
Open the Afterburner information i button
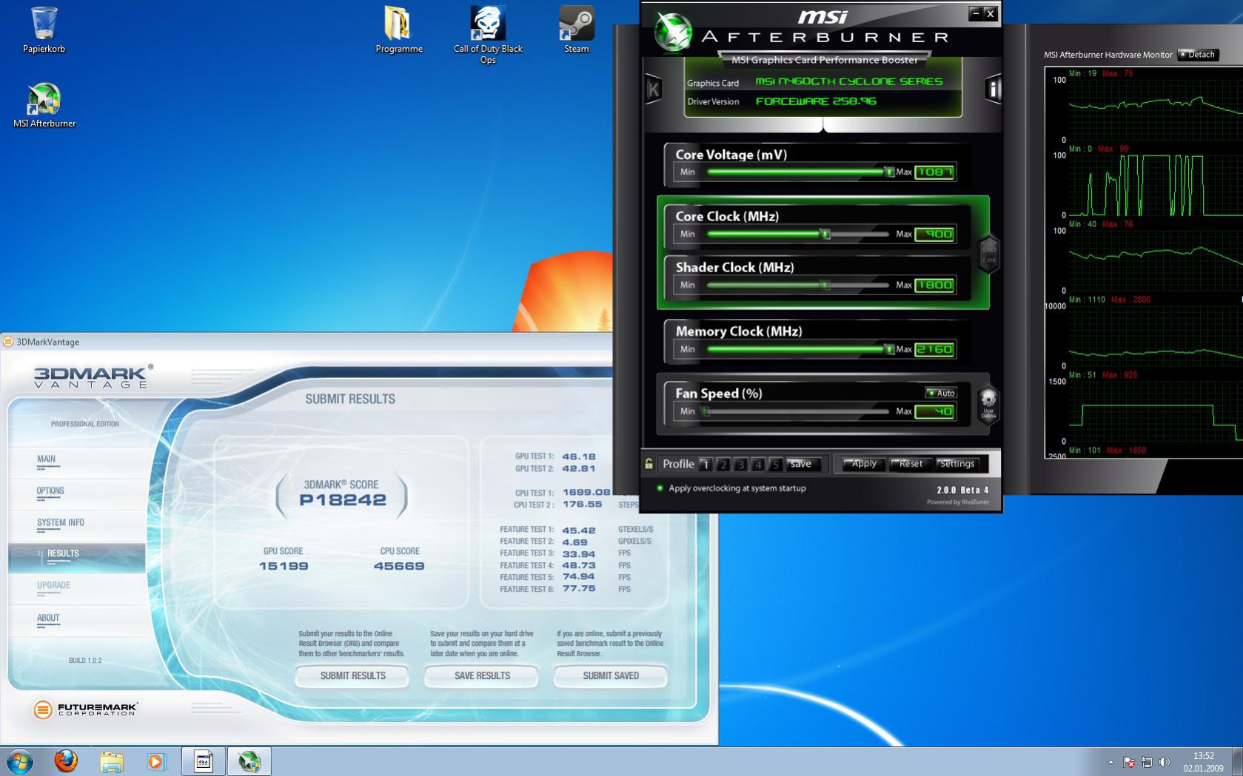tap(993, 90)
